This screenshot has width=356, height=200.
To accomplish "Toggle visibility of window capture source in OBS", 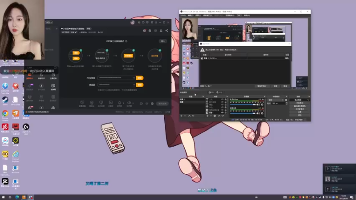I will 222,102.
